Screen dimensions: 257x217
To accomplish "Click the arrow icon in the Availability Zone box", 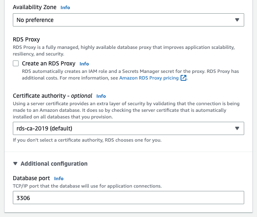I will pos(237,20).
